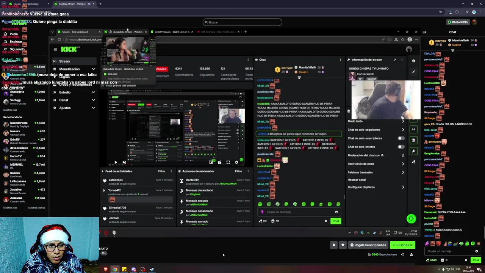Open the Brave browser extensions puzzle icon

(457, 12)
